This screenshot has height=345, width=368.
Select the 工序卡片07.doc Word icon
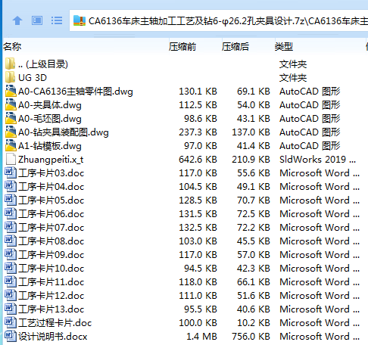11,227
